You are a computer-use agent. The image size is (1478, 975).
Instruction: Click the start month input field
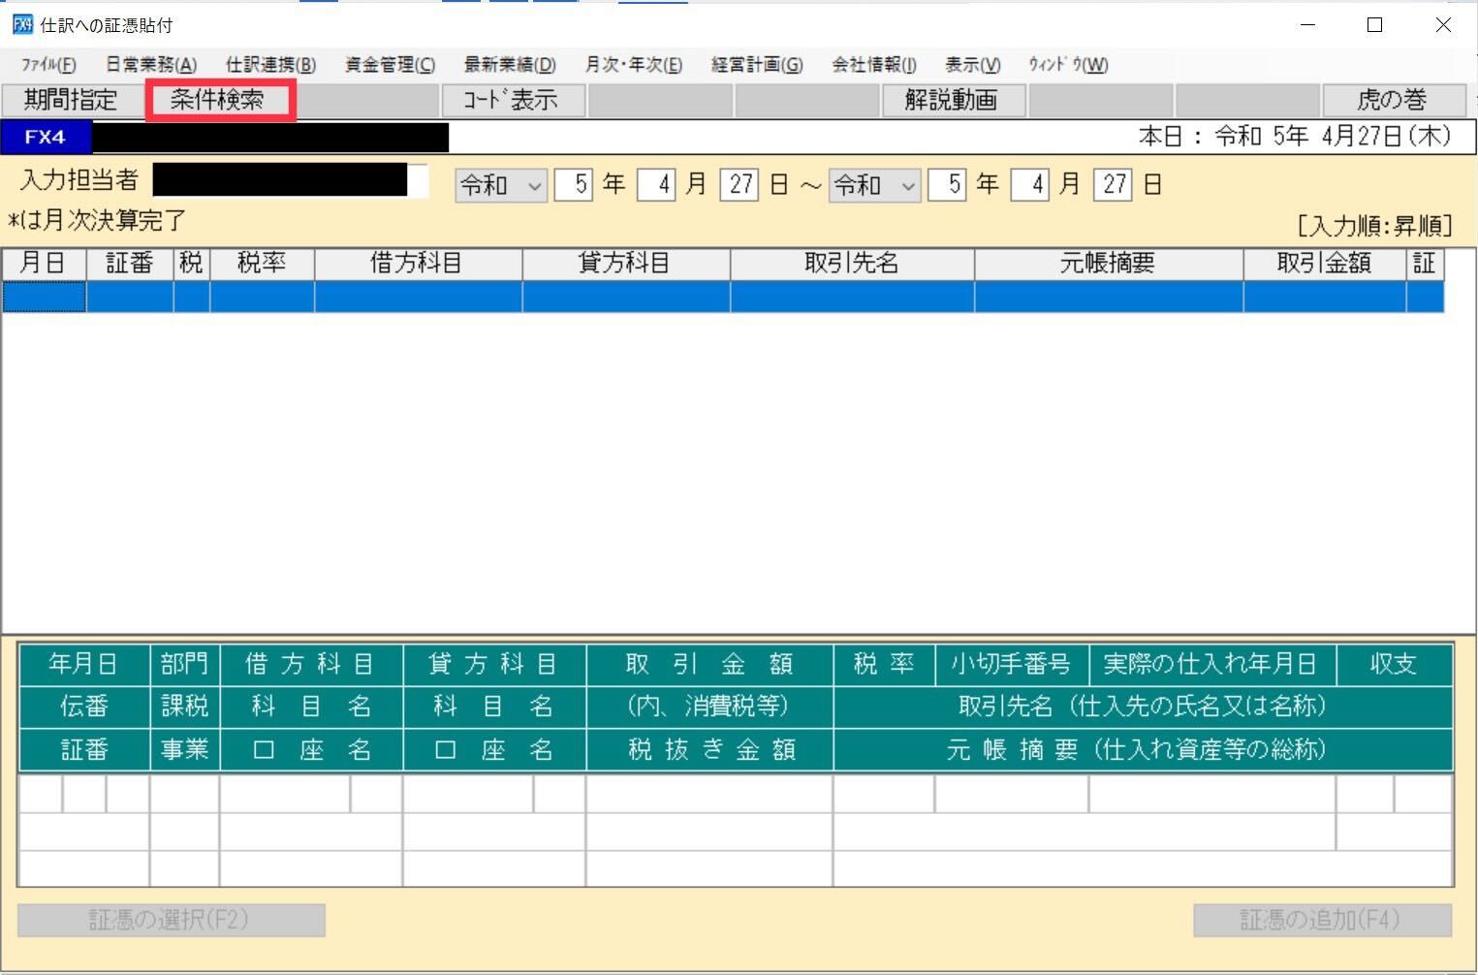656,185
